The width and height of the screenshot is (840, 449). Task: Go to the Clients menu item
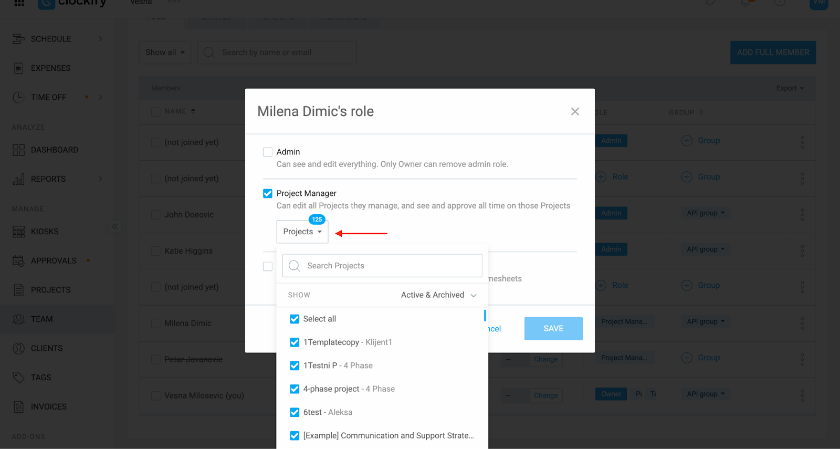coord(47,348)
